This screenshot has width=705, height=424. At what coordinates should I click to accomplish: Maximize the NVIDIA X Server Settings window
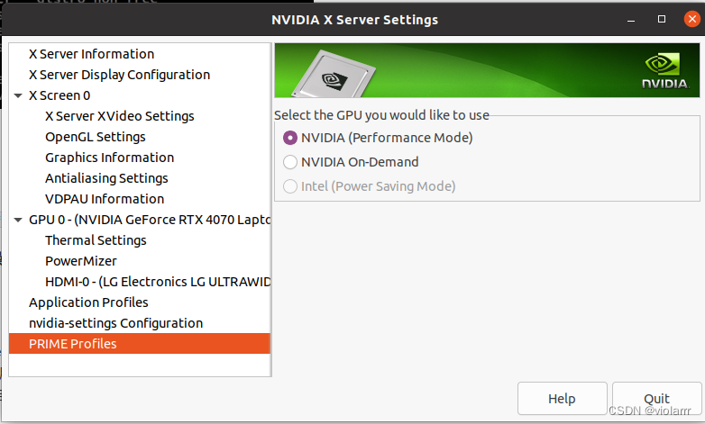click(x=662, y=19)
